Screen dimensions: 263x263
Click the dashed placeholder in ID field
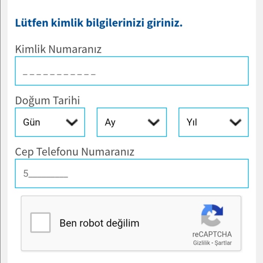coord(59,75)
